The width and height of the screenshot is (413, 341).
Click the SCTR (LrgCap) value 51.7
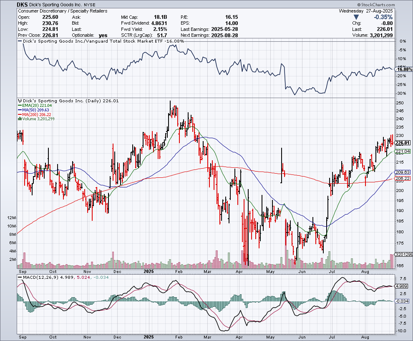coord(162,35)
